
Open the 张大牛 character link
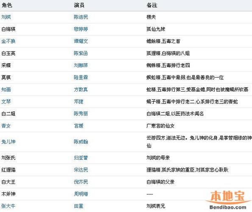pos(8,206)
